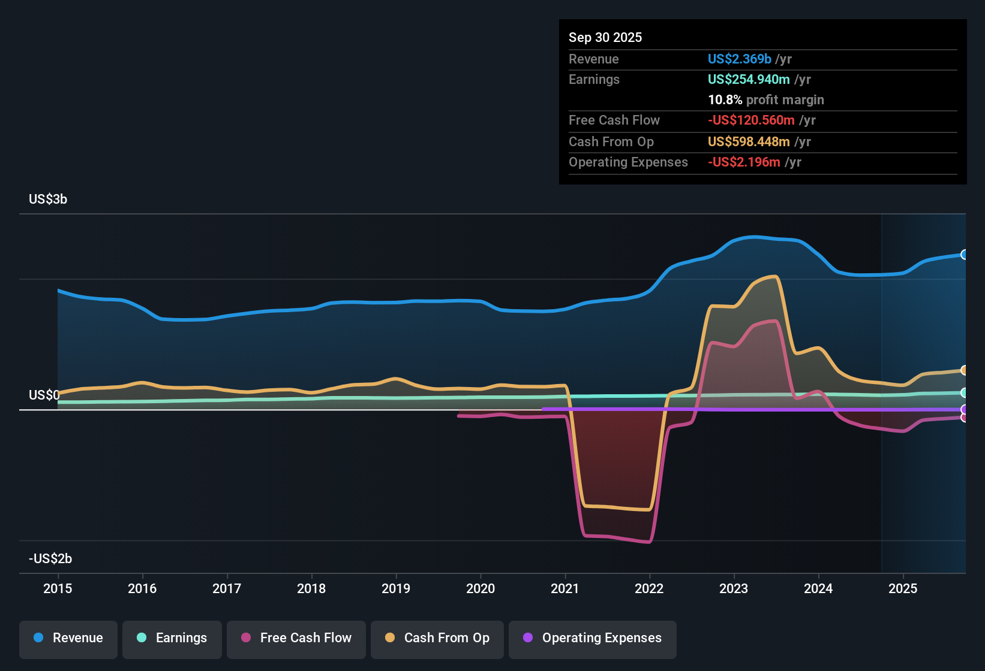Click the teal Earnings legend dot
This screenshot has width=985, height=671.
tap(142, 638)
